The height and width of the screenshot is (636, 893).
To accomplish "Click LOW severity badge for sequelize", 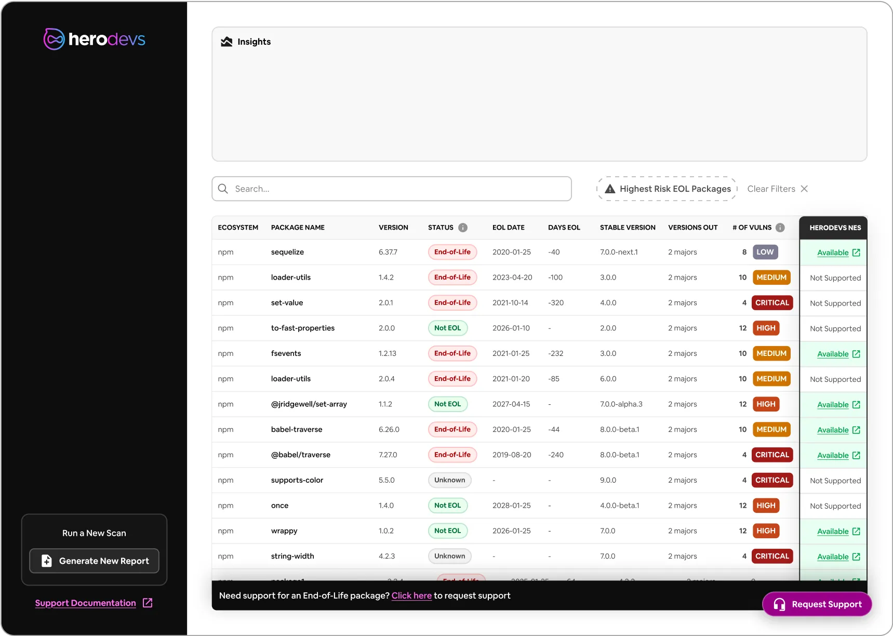I will [x=765, y=252].
